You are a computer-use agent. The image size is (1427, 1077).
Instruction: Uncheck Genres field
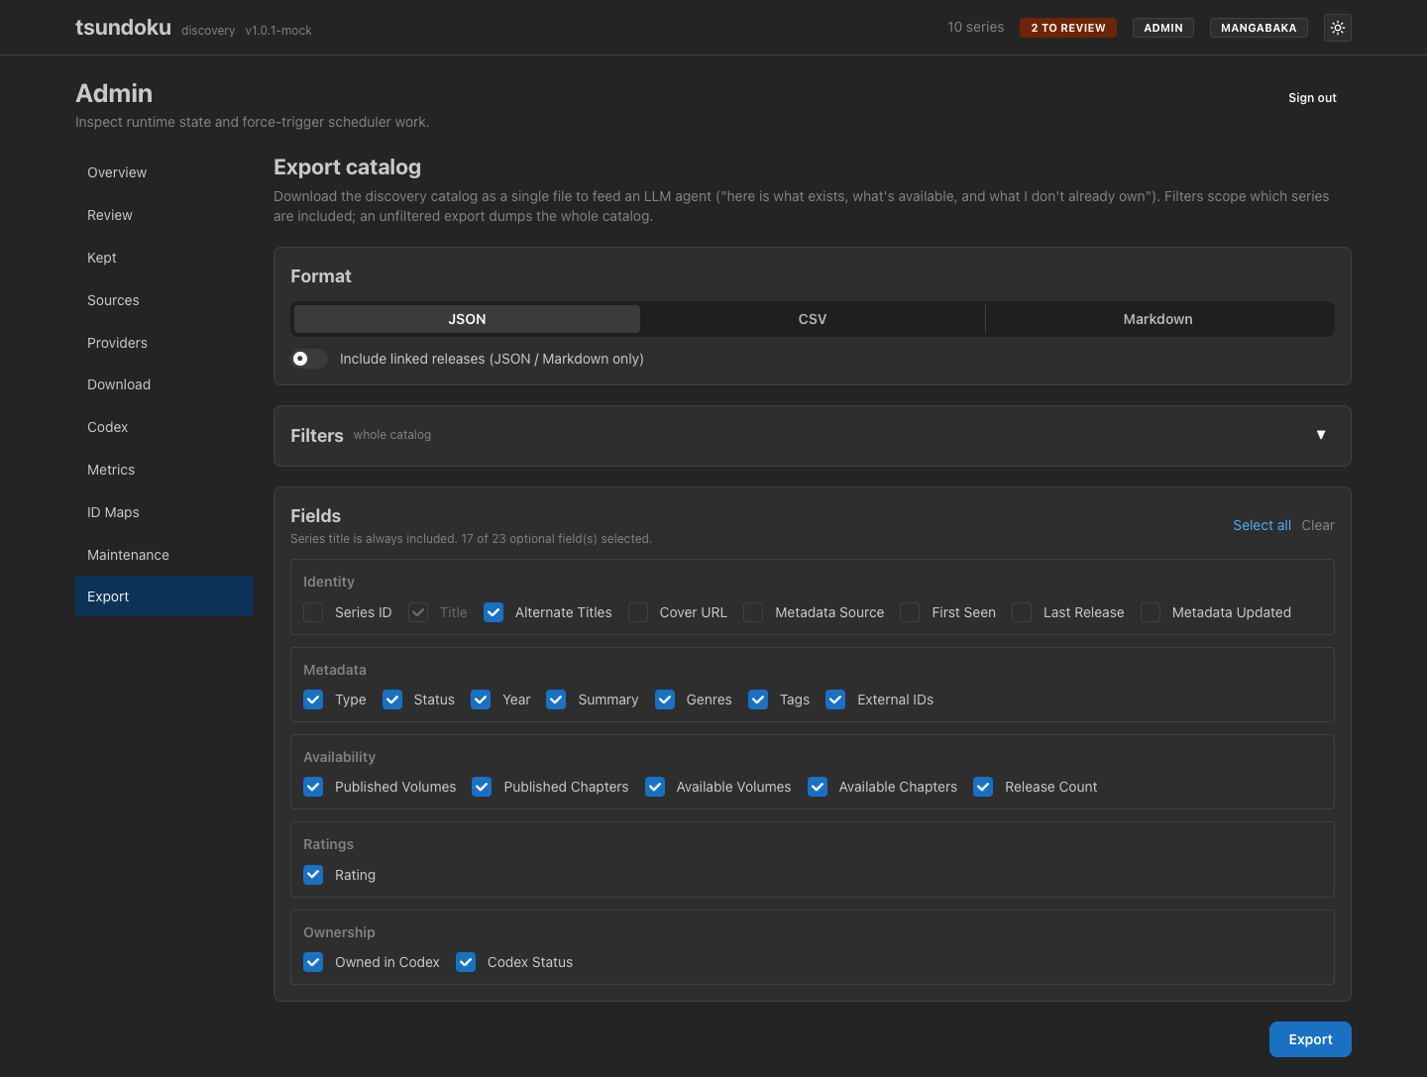coord(665,700)
